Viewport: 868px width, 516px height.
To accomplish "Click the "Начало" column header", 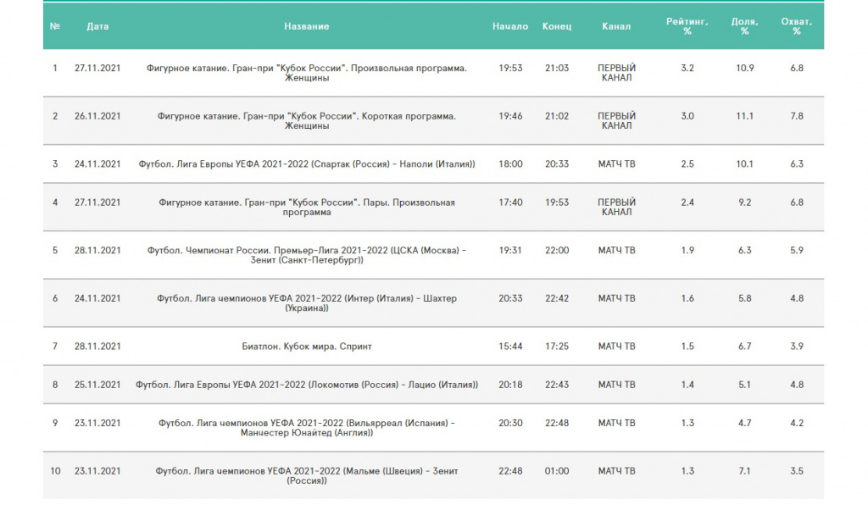I will click(x=509, y=26).
